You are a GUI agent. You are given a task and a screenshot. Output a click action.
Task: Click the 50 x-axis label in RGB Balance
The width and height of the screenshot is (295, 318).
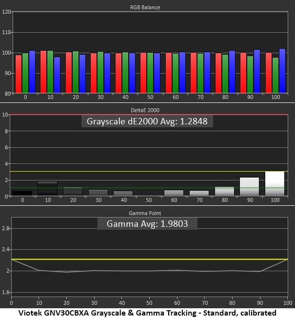coord(150,97)
